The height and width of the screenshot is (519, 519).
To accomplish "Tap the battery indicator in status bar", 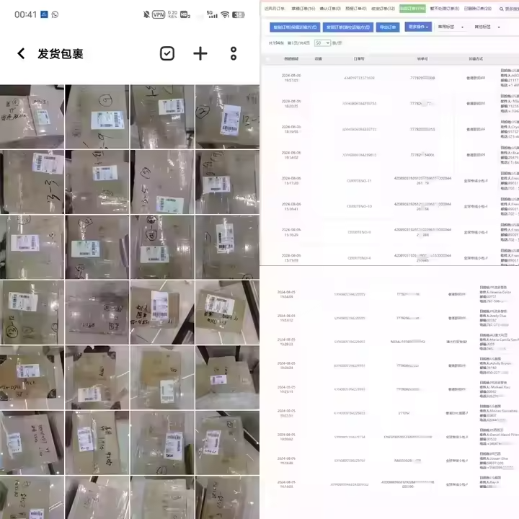I will [x=239, y=14].
